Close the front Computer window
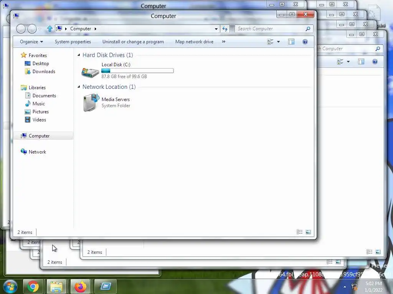This screenshot has height=294, width=393. point(305,14)
